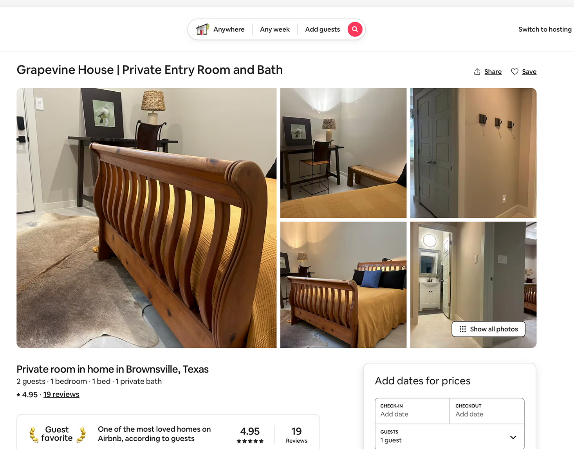574x449 pixels.
Task: Open the large bed footboard photo
Action: pos(146,218)
